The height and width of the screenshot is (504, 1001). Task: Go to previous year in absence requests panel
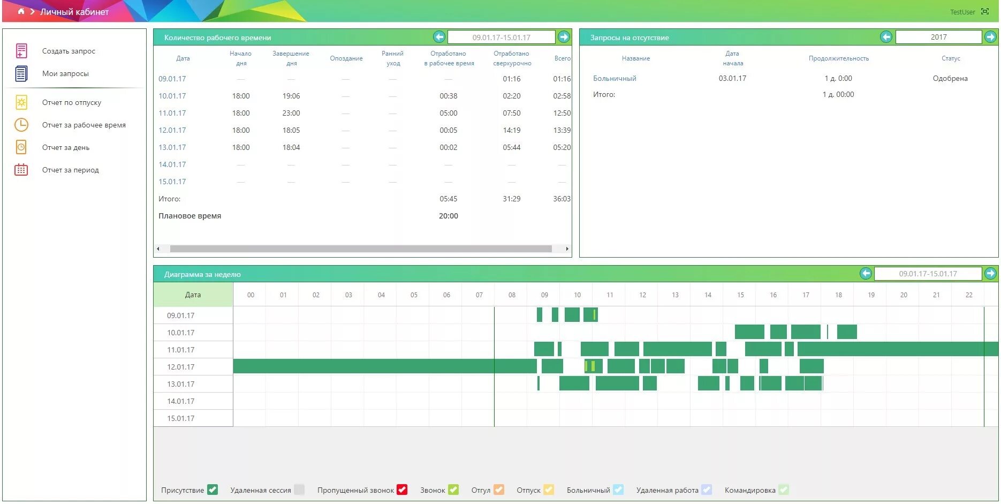[x=886, y=37]
